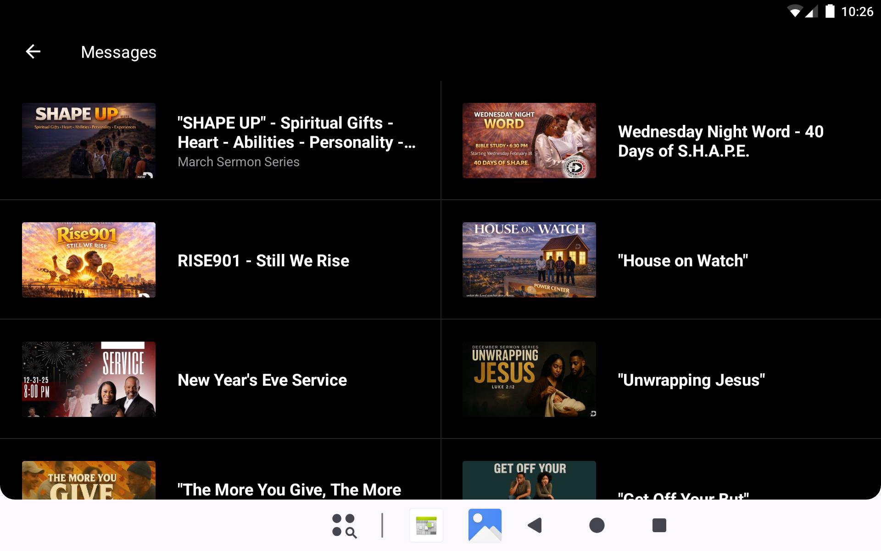Open the Wednesday Night Word thumbnail
This screenshot has width=881, height=551.
(x=529, y=141)
